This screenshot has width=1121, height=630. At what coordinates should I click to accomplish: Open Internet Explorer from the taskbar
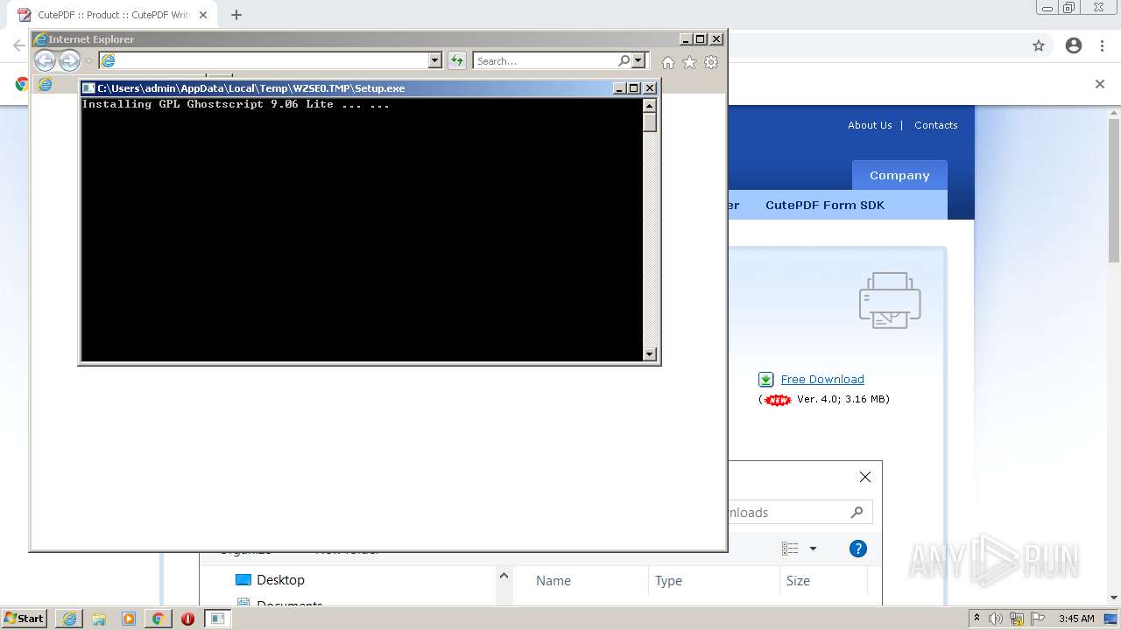coord(69,619)
